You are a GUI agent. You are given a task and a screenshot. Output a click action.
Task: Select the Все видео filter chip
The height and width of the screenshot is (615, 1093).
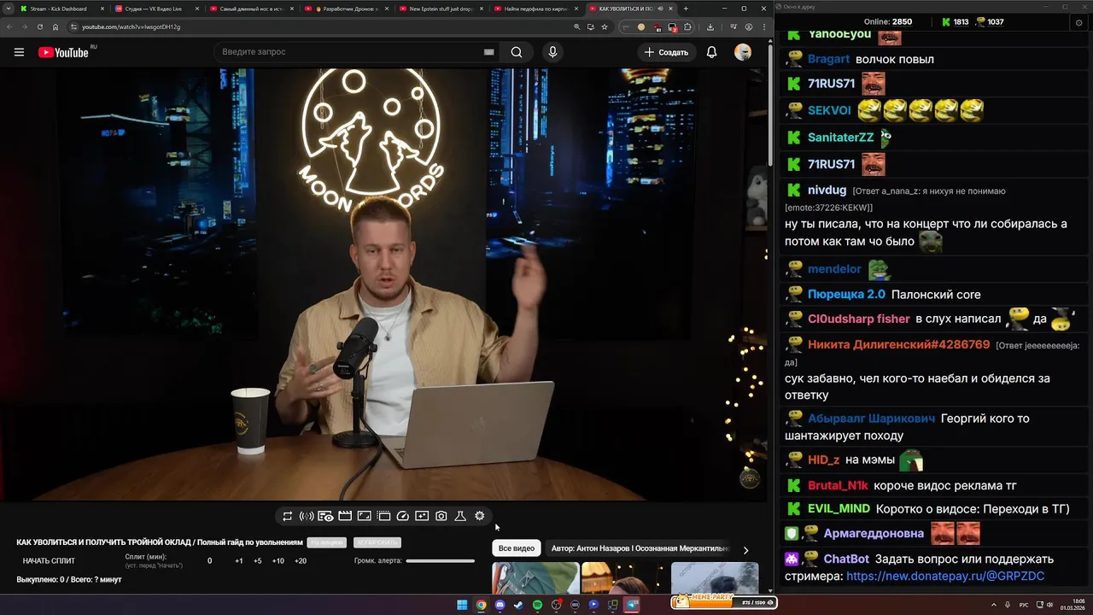pos(517,548)
